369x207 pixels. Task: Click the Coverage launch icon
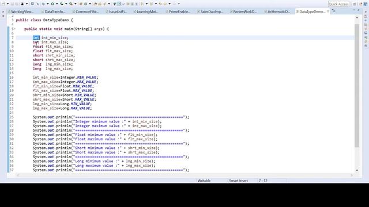click(62, 4)
